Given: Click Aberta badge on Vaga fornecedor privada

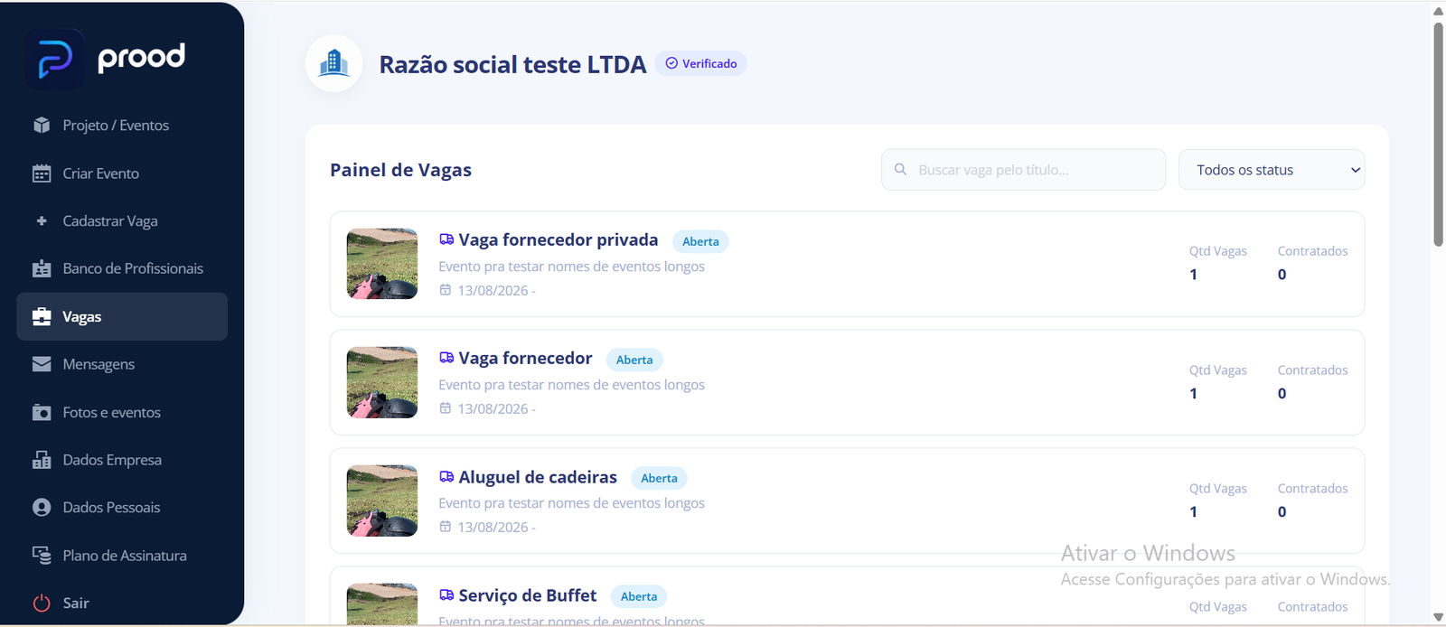Looking at the screenshot, I should coord(700,241).
